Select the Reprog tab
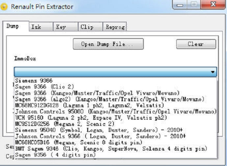227x166 pixels. coord(115,27)
